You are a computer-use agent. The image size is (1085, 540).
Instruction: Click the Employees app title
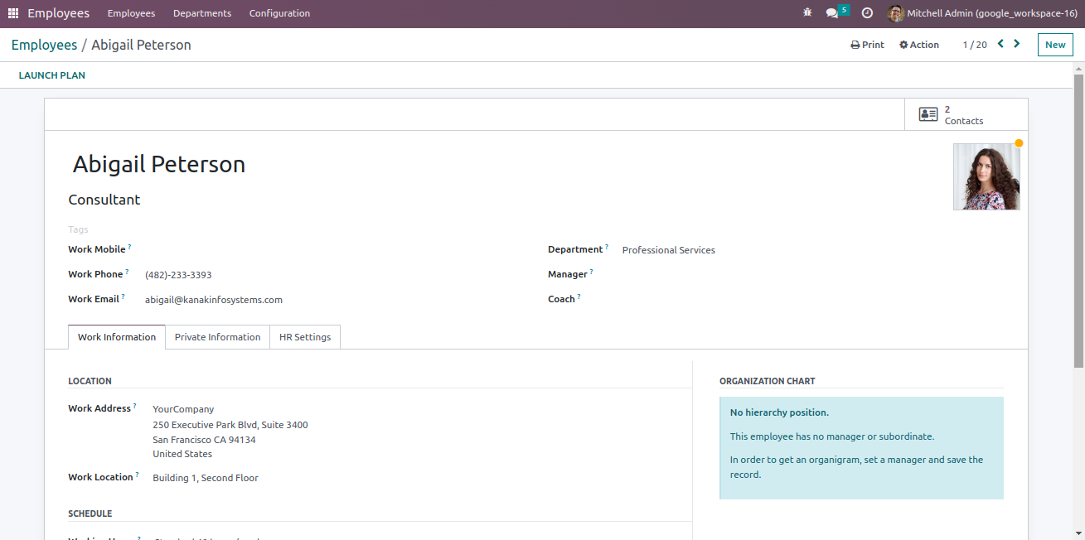coord(58,13)
